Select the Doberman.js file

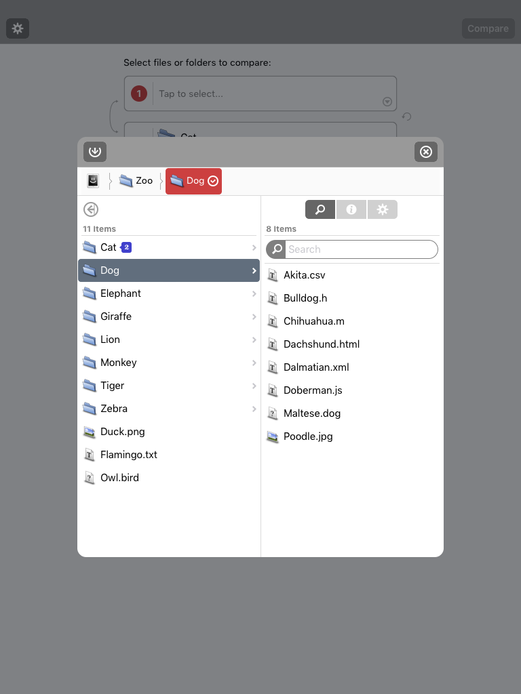point(352,390)
